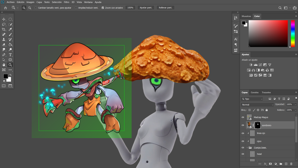Hide the Cuerpo base group
Image resolution: width=298 pixels, height=168 pixels.
(243, 148)
